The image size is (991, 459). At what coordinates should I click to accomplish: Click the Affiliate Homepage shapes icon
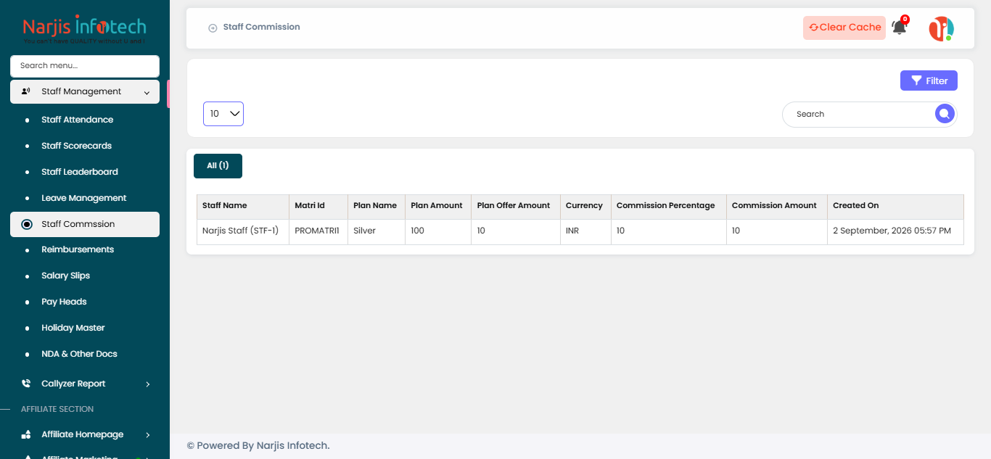[26, 434]
